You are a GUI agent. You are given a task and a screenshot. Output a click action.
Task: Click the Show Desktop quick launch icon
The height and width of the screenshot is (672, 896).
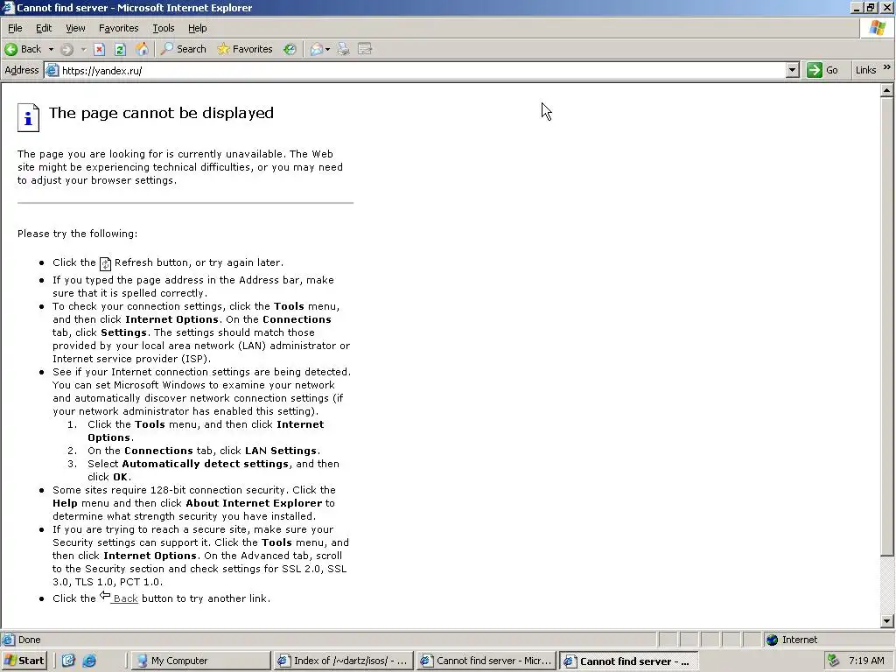pos(68,661)
